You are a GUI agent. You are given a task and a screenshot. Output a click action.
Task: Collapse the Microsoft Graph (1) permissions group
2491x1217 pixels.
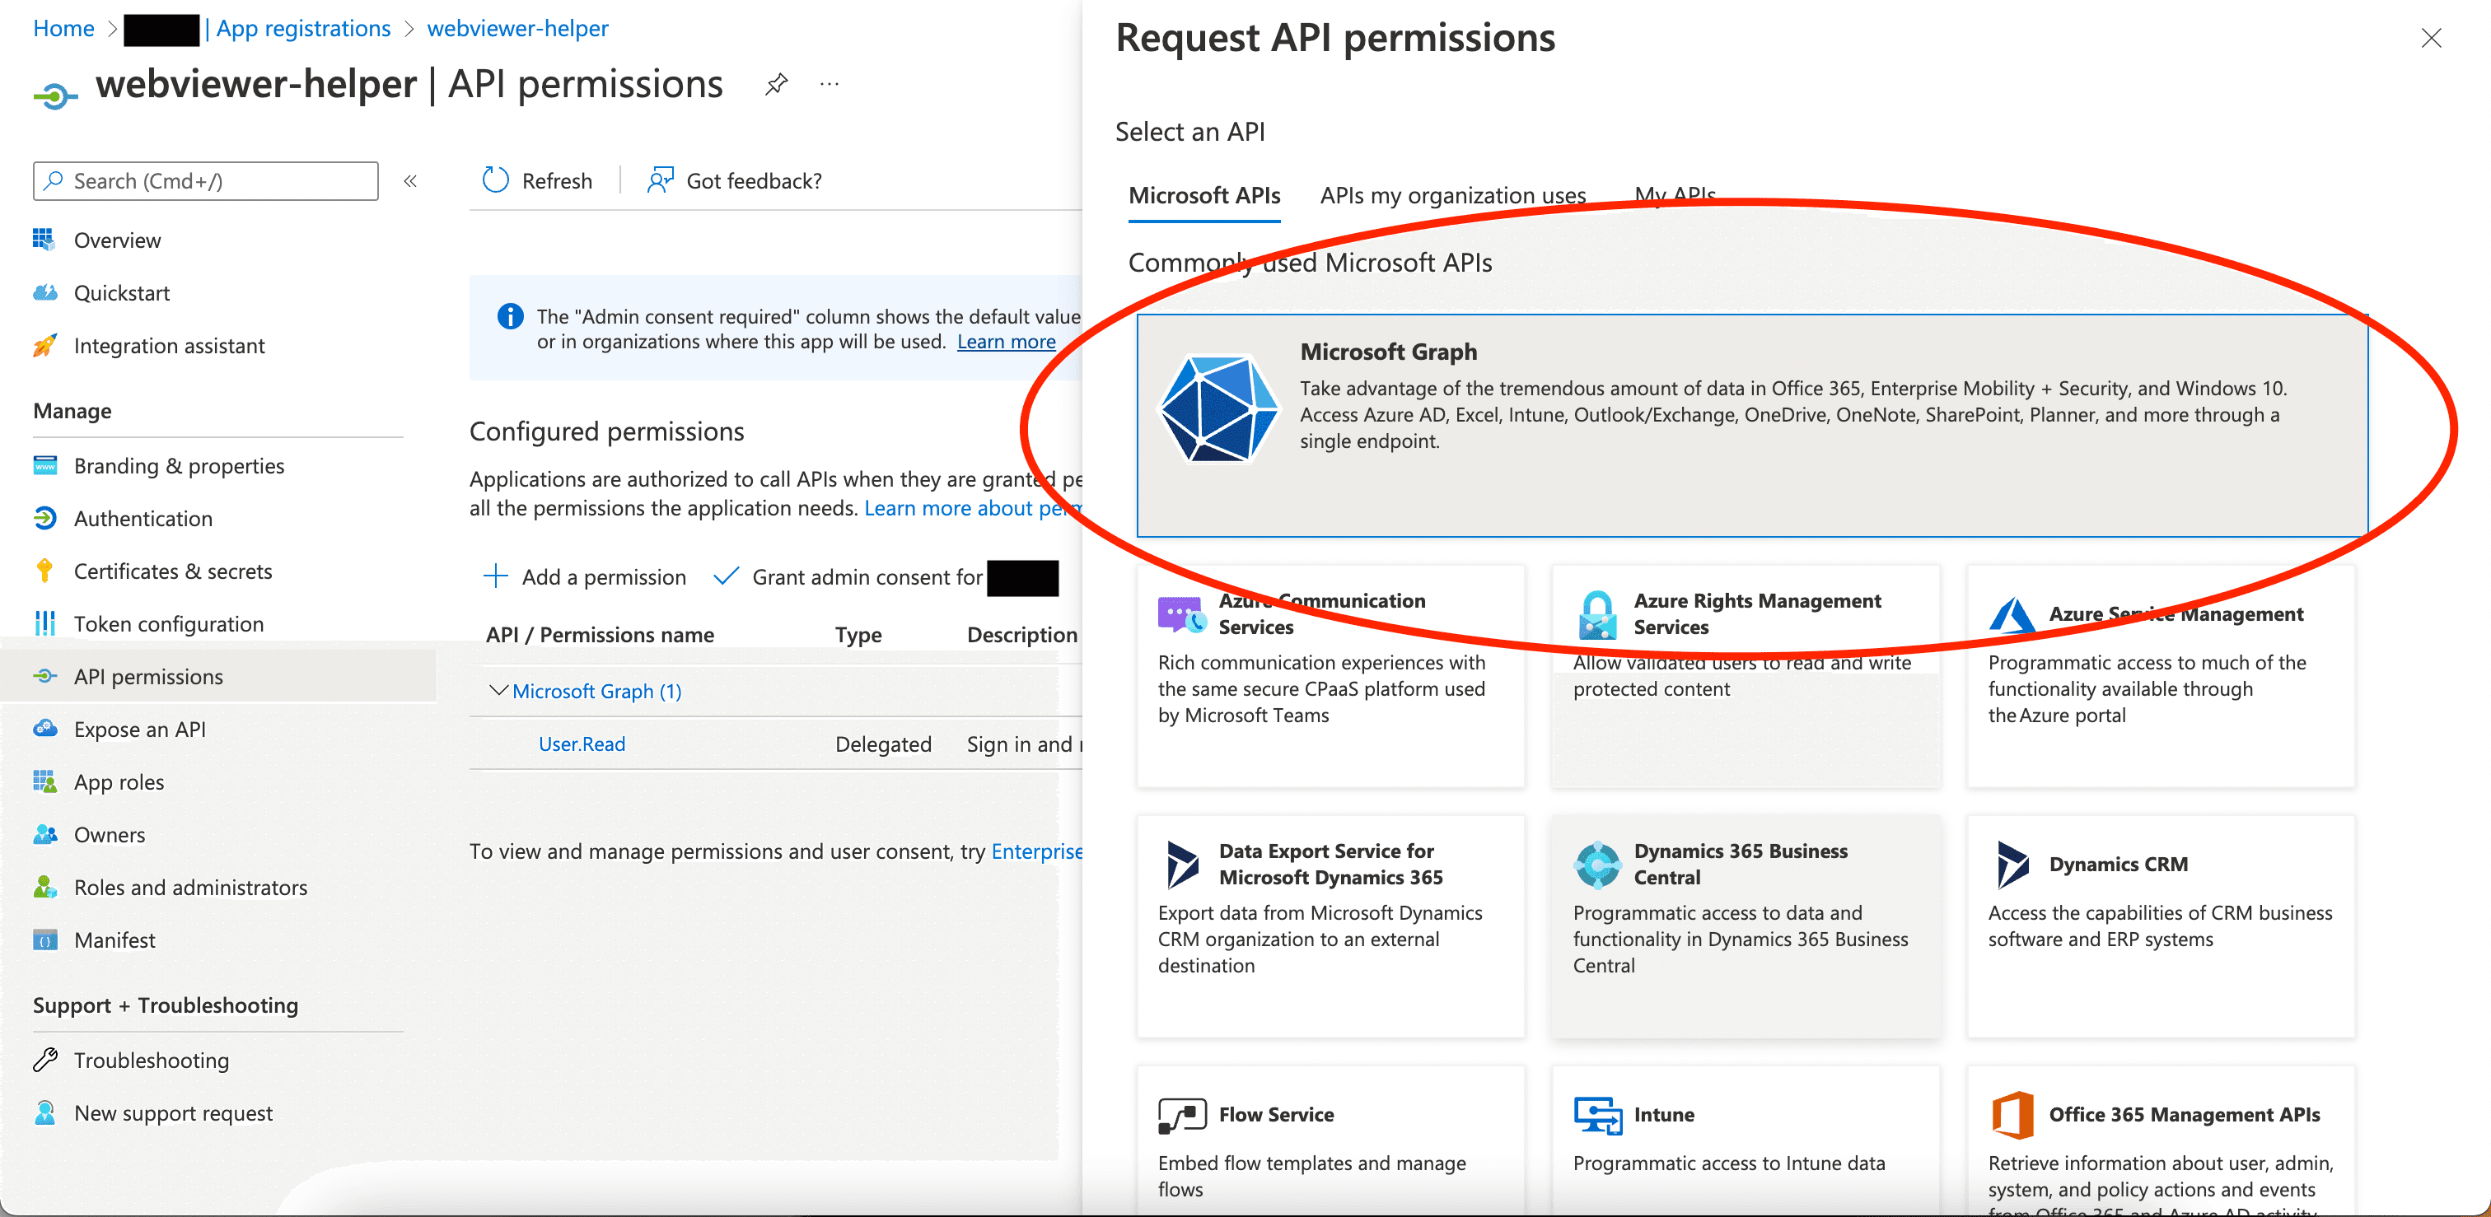click(499, 691)
